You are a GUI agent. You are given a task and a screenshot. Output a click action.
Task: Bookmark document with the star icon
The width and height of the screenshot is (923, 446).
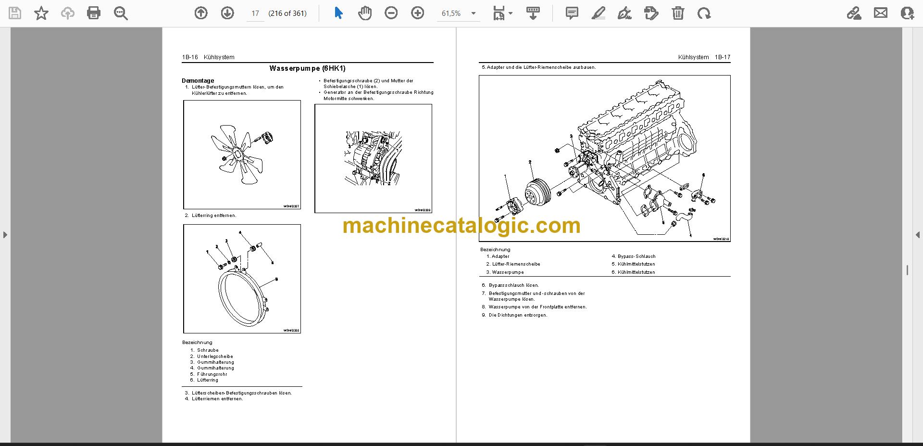[x=41, y=13]
